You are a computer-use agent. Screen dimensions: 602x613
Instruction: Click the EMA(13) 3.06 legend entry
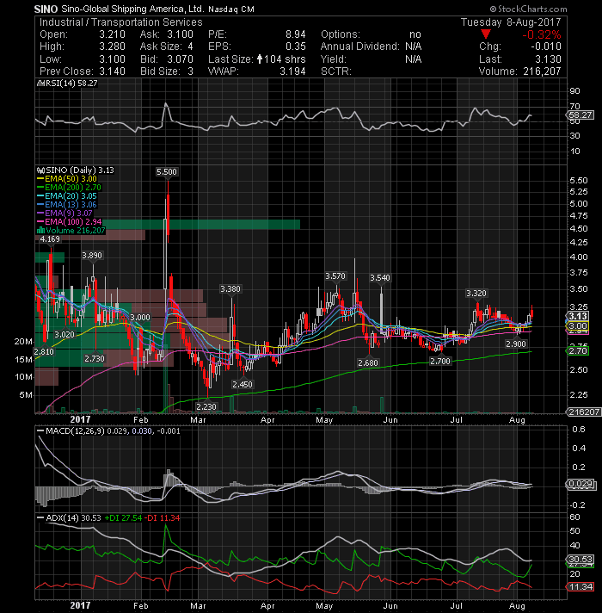(x=67, y=204)
